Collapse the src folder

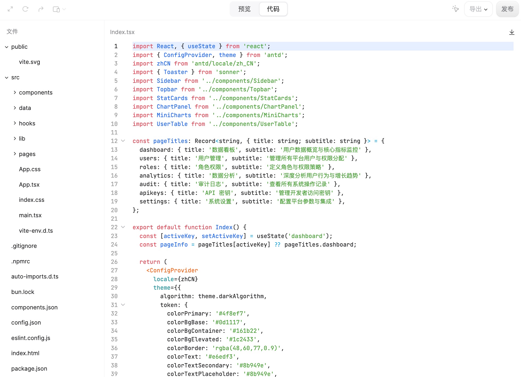pyautogui.click(x=7, y=78)
